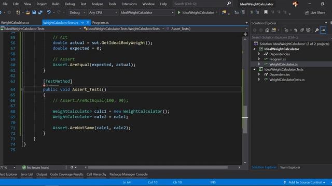The width and height of the screenshot is (332, 186).
Task: Close the WeightCalculatorTests.cs tab
Action: pyautogui.click(x=88, y=23)
